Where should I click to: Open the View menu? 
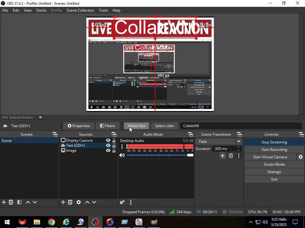[28, 10]
